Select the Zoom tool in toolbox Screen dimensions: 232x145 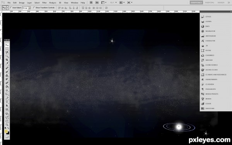(7, 125)
